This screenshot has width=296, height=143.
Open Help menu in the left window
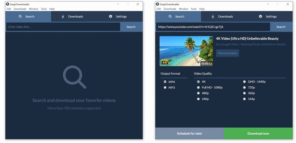click(52, 9)
